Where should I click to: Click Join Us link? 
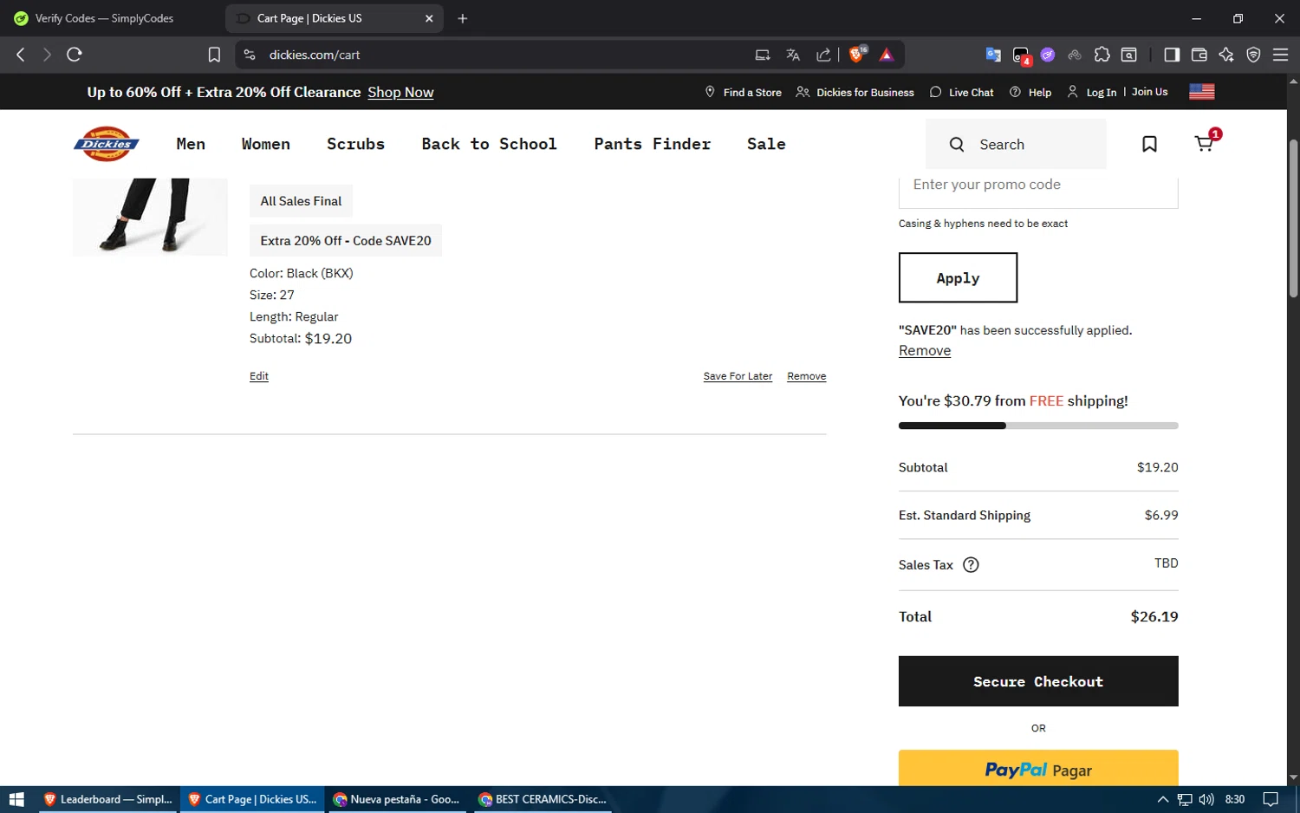point(1149,92)
